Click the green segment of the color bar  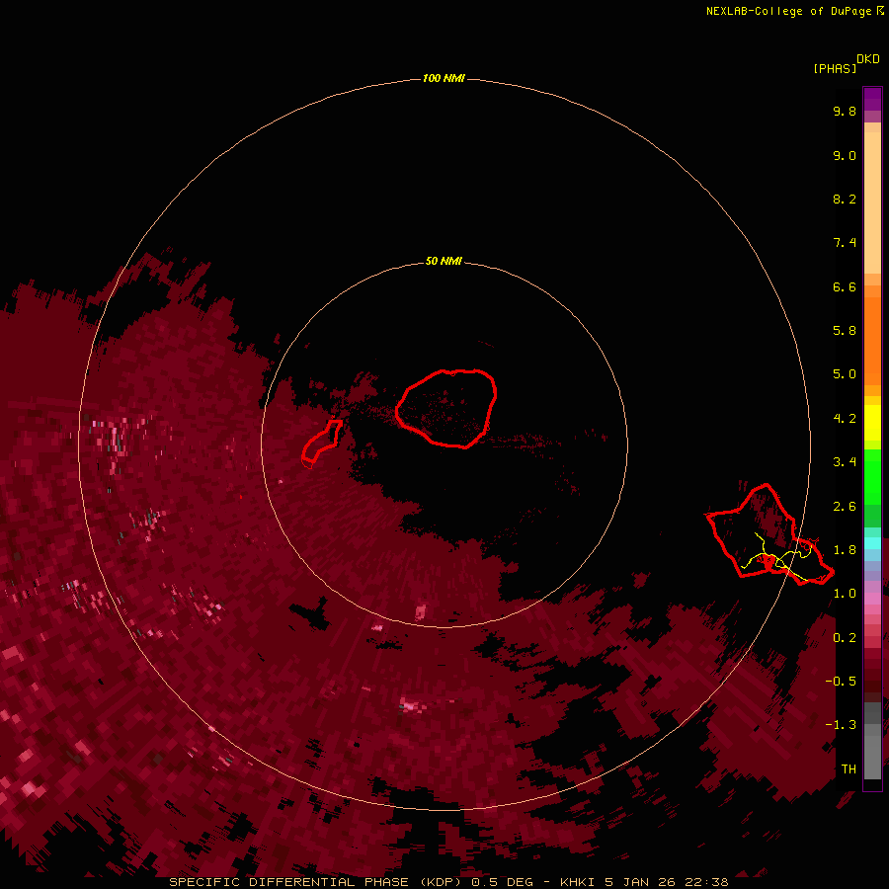tap(872, 479)
